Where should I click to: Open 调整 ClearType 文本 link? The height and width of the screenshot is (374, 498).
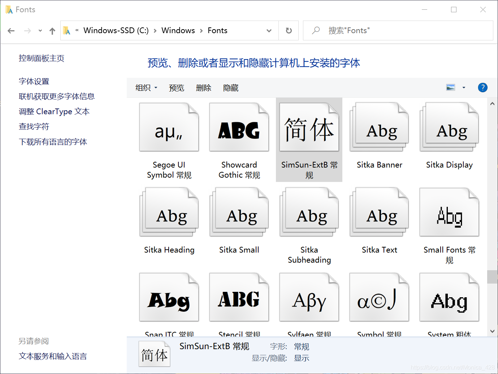54,111
